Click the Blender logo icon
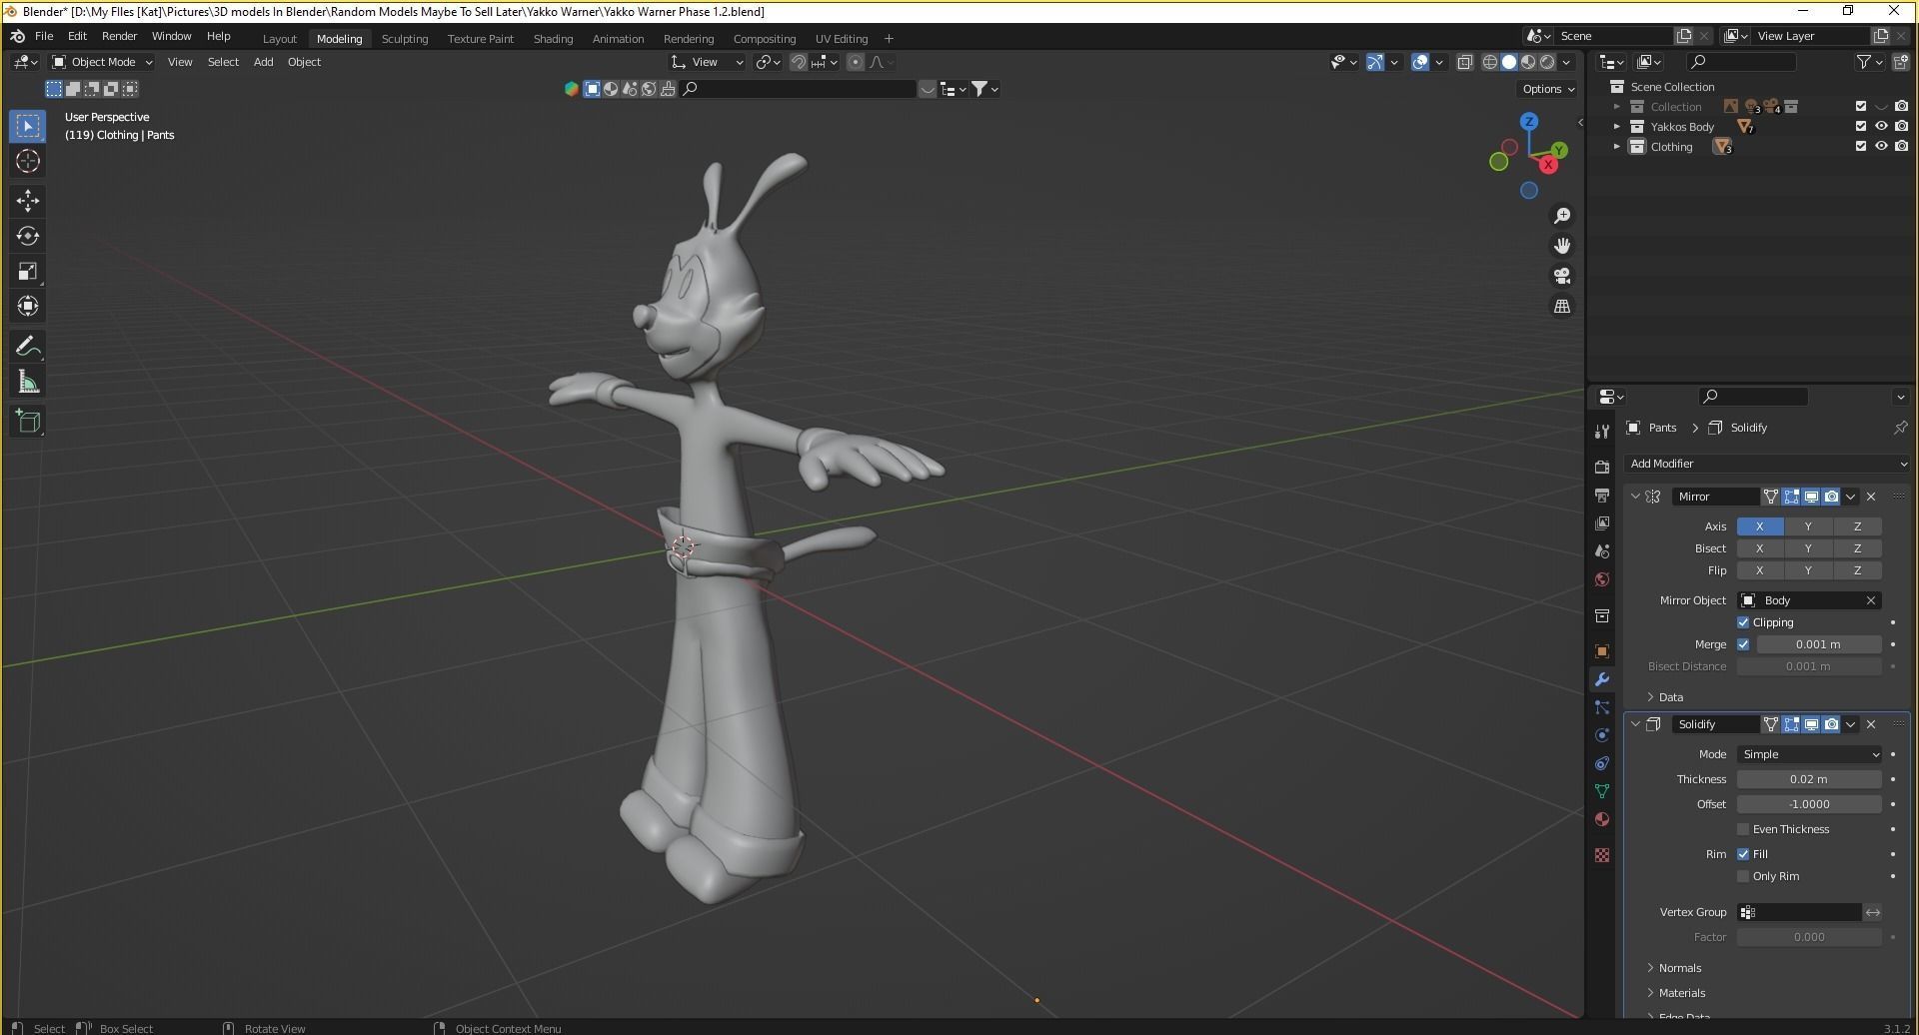This screenshot has height=1035, width=1919. click(17, 36)
